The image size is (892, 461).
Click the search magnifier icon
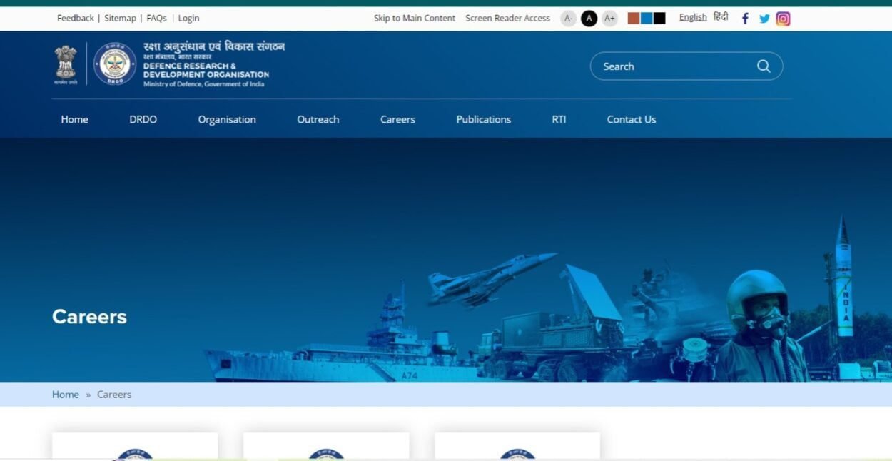point(764,66)
